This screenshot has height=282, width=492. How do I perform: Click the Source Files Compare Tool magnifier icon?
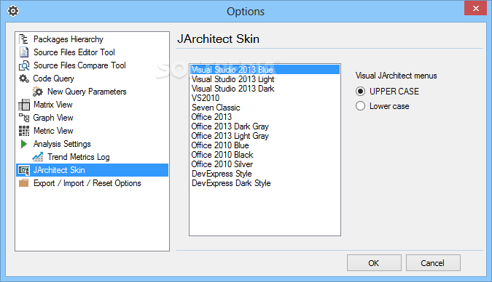(24, 65)
